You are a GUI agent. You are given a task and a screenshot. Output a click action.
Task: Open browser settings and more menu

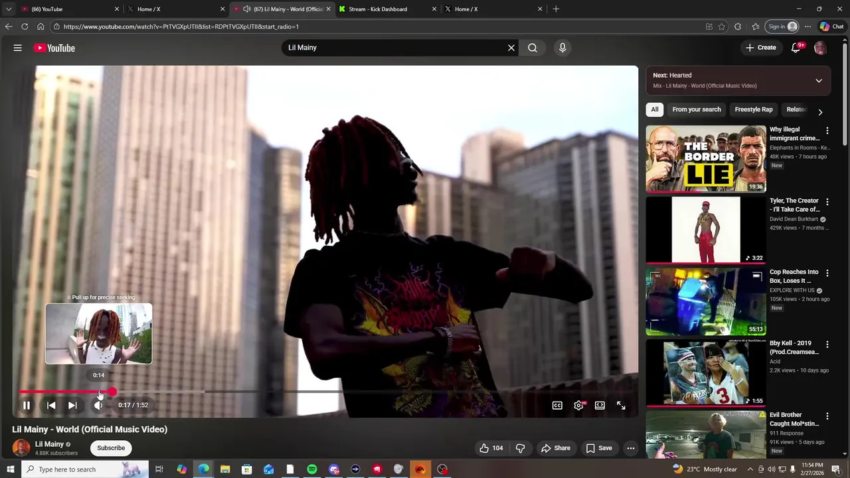pyautogui.click(x=807, y=27)
